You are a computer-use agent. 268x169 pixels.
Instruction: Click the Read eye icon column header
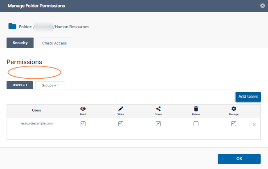83,109
